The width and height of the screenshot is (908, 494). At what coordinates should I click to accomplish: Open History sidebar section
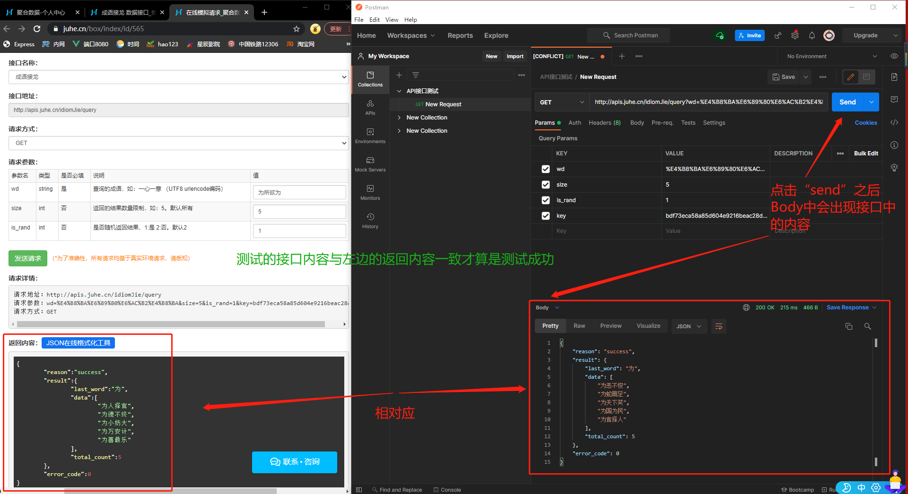pyautogui.click(x=370, y=221)
